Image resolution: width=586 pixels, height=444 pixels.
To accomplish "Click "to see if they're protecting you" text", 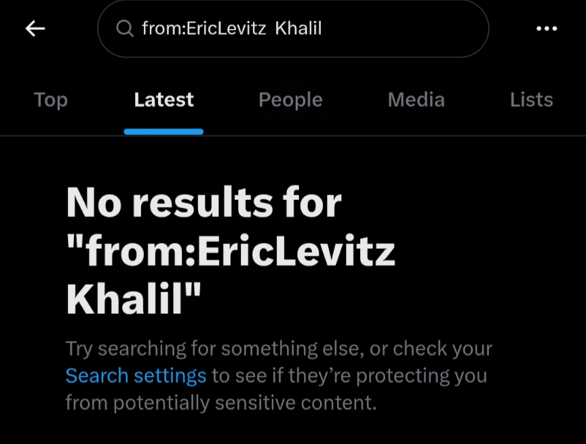I will 349,376.
